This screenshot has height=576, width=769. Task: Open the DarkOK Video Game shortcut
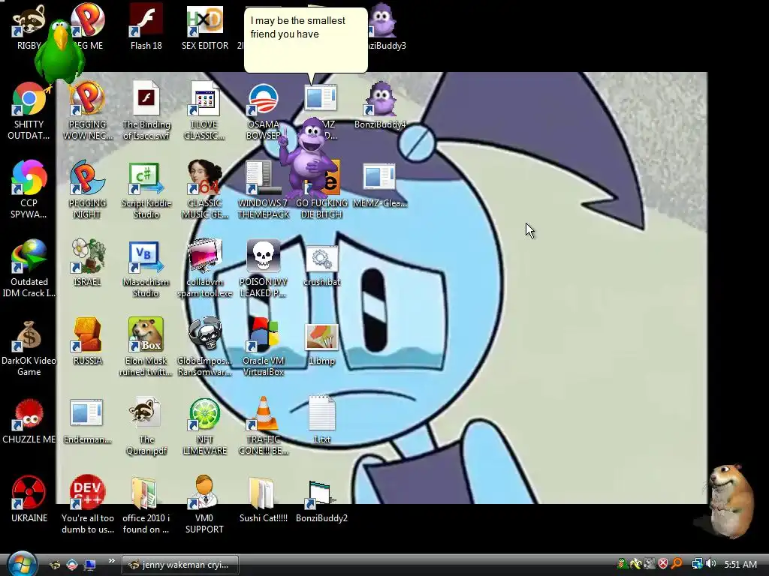29,347
